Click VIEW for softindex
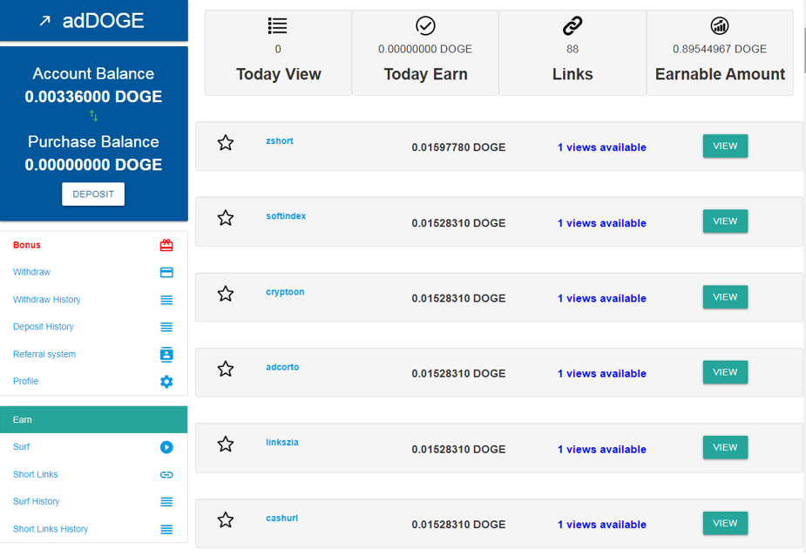806x557 pixels. pyautogui.click(x=725, y=221)
